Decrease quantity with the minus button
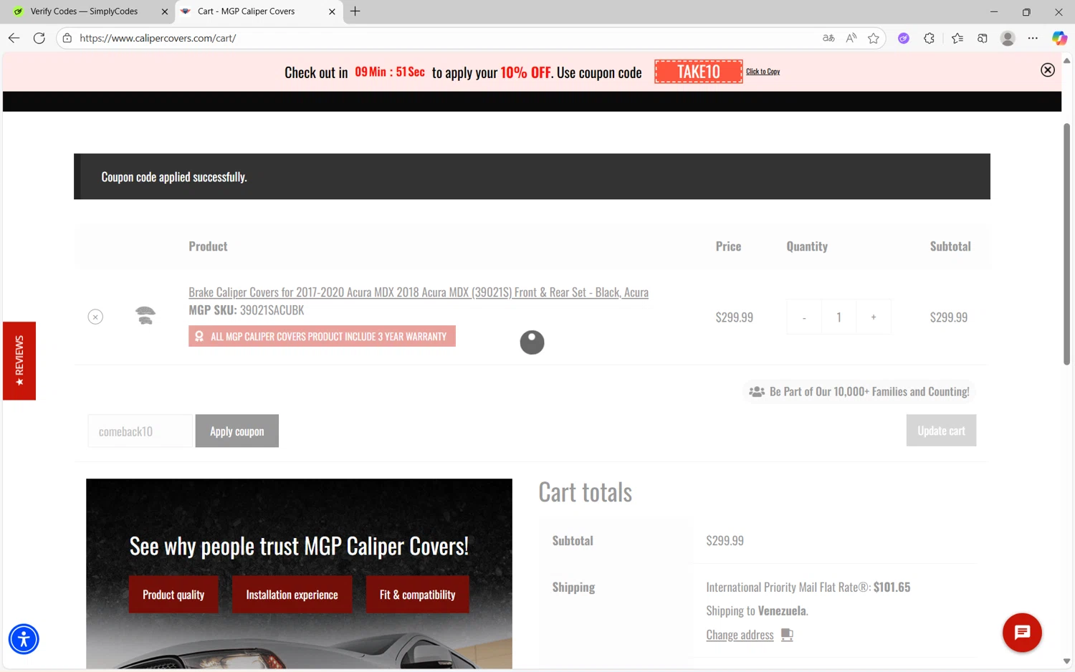Image resolution: width=1075 pixels, height=672 pixels. [x=804, y=317]
